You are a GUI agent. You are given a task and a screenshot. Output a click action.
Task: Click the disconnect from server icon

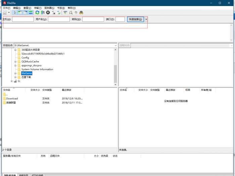53,12
